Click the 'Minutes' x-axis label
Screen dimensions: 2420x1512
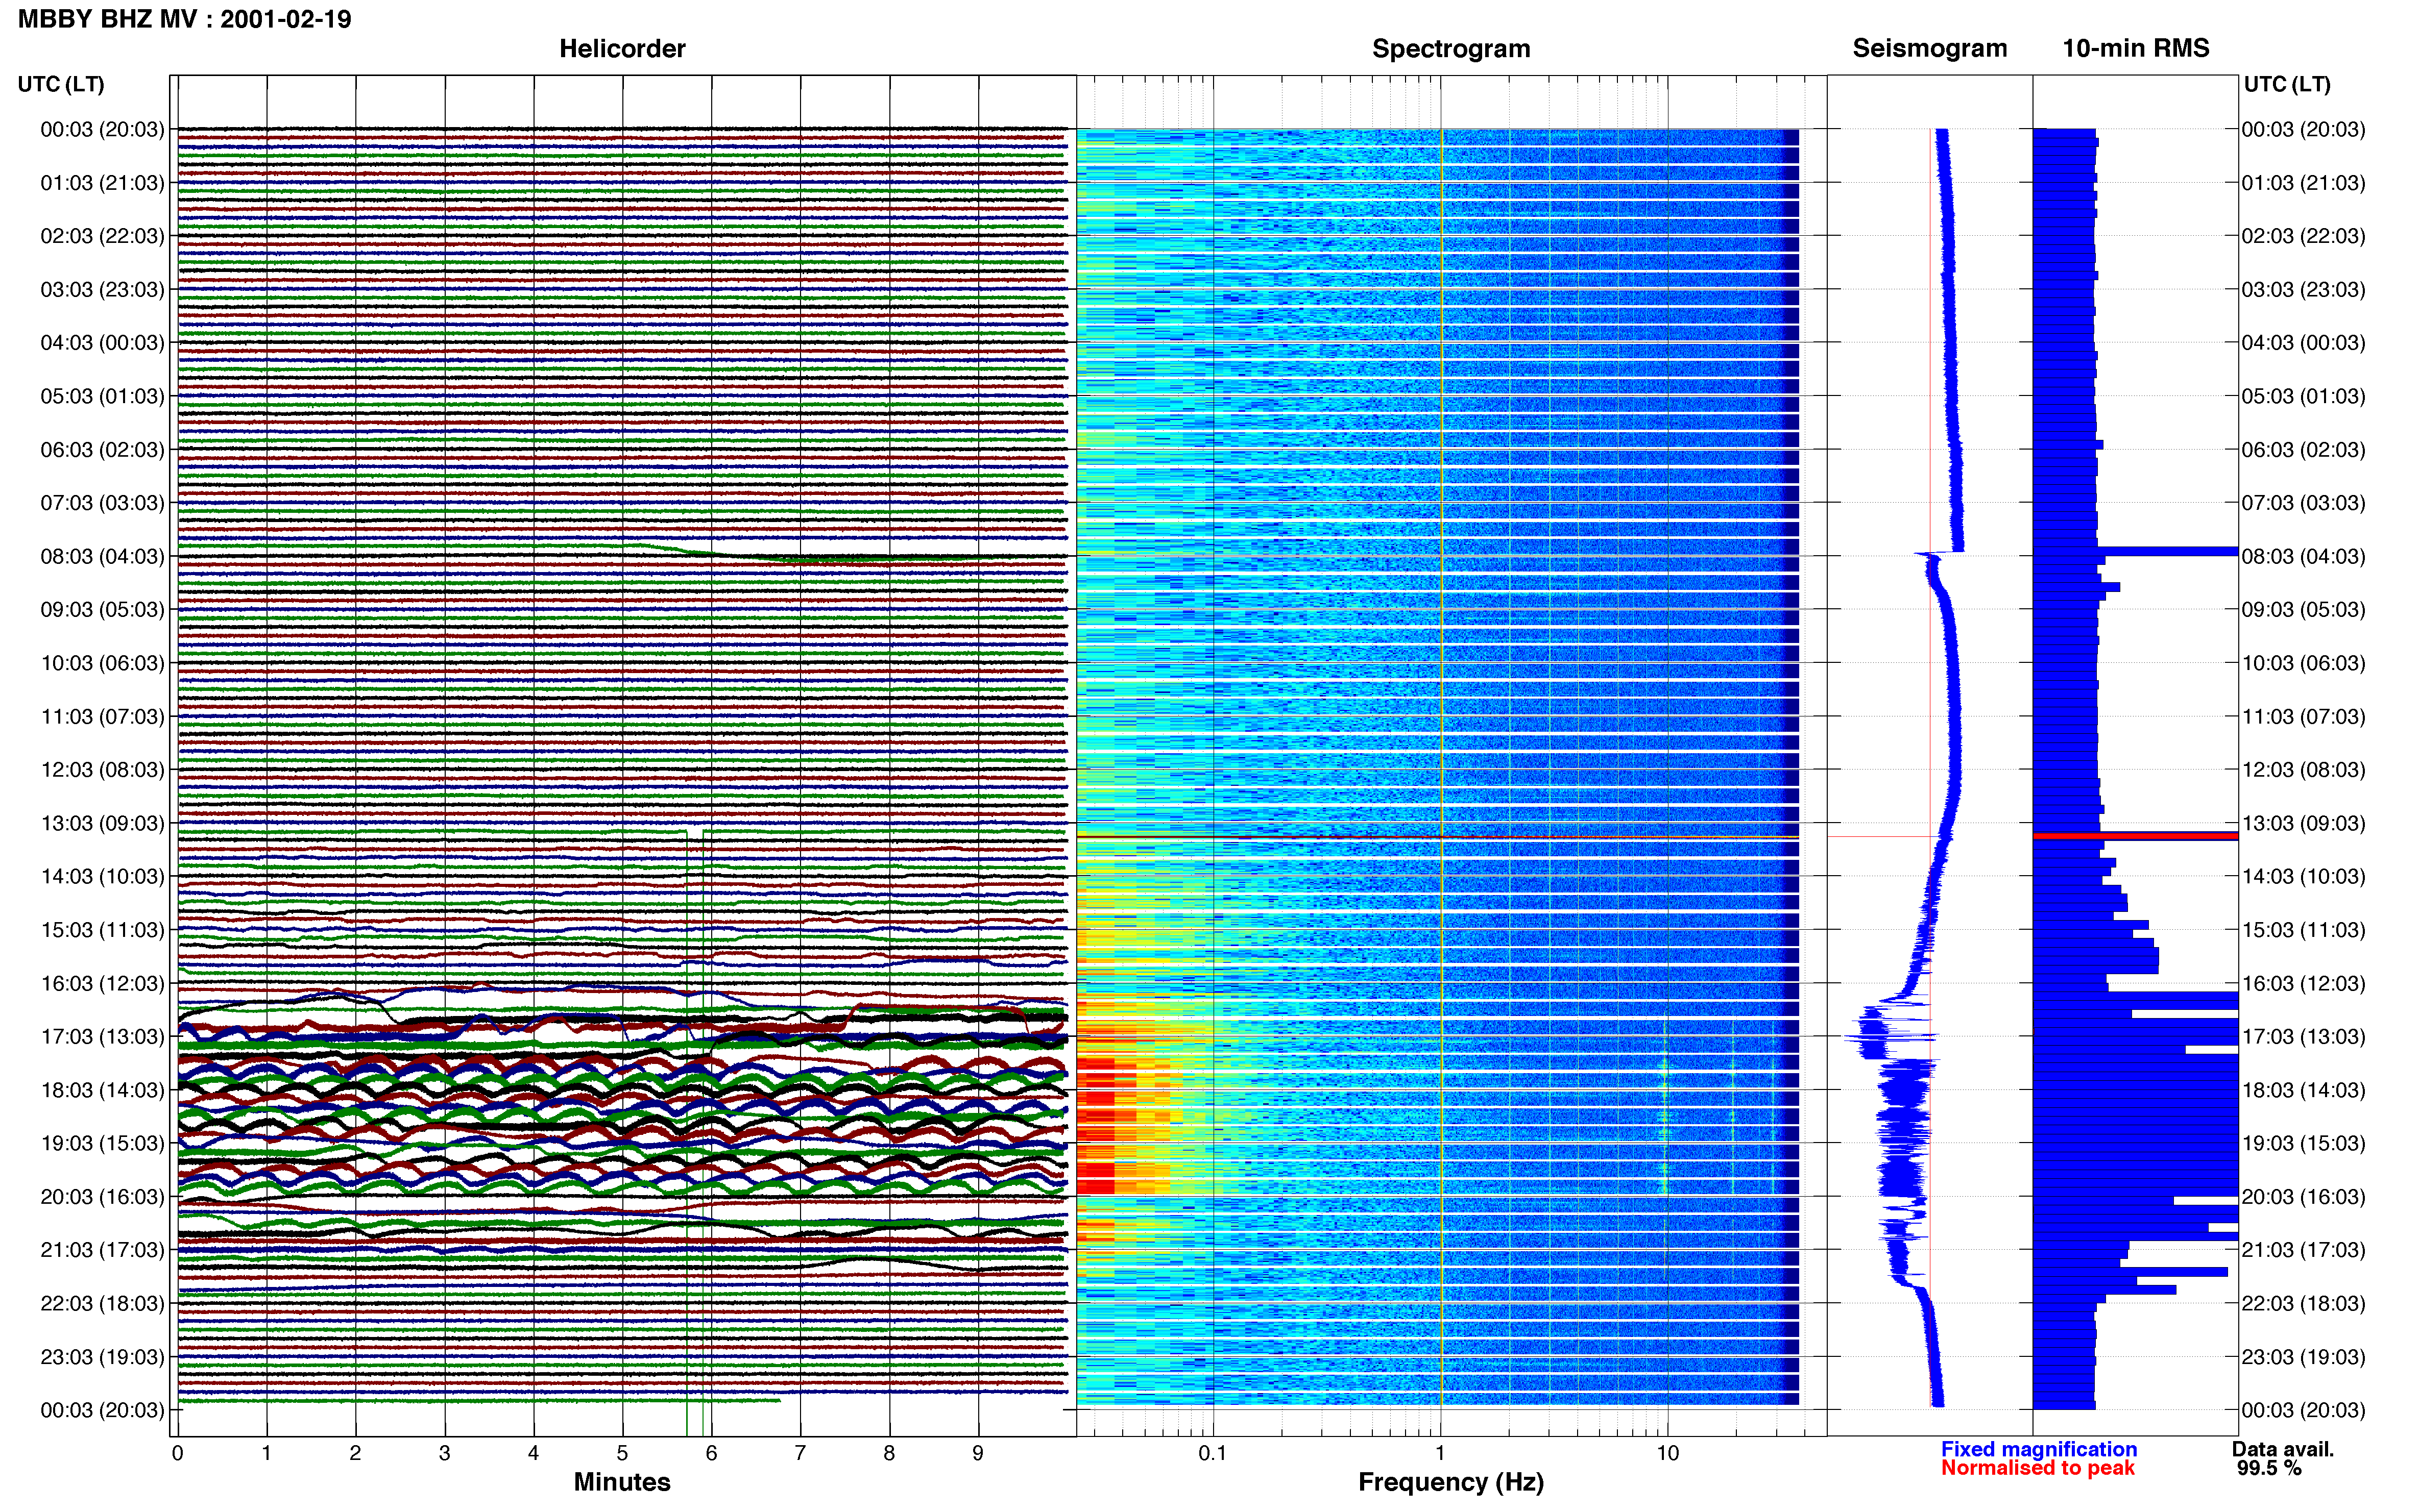pyautogui.click(x=621, y=1482)
